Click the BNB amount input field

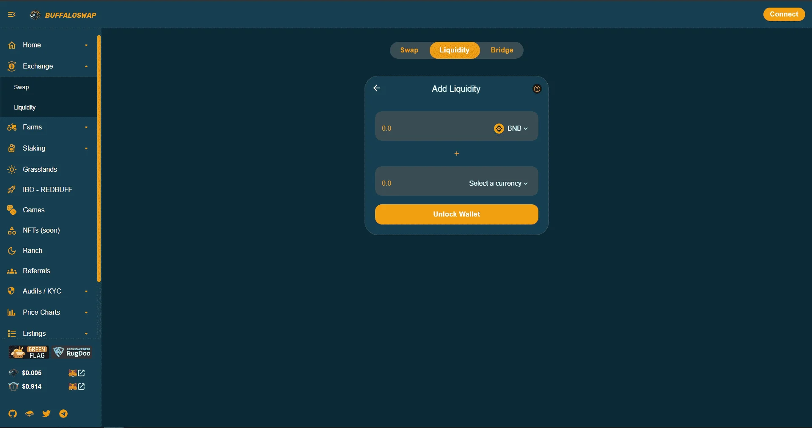click(x=436, y=128)
